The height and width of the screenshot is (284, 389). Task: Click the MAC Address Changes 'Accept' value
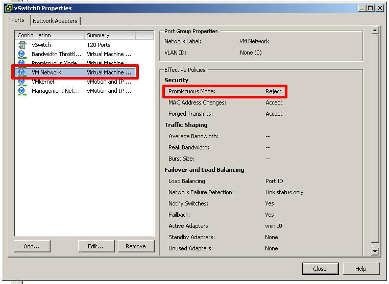pos(274,102)
